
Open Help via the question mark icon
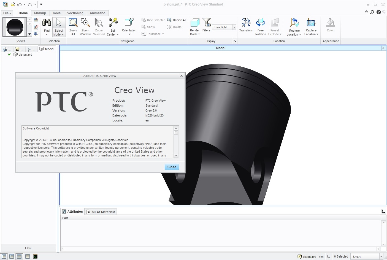click(x=379, y=12)
